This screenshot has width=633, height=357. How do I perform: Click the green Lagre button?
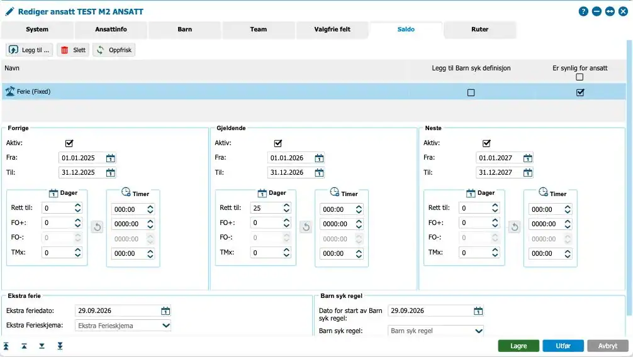coord(518,346)
